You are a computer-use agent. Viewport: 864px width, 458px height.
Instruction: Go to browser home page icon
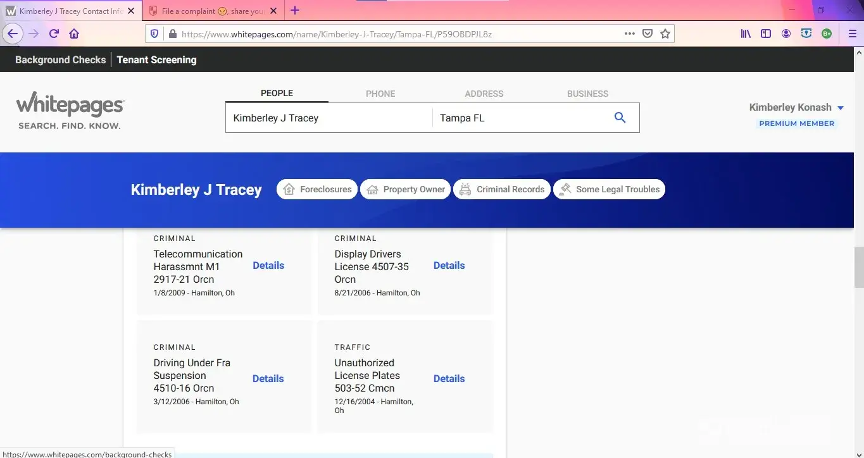pyautogui.click(x=74, y=34)
